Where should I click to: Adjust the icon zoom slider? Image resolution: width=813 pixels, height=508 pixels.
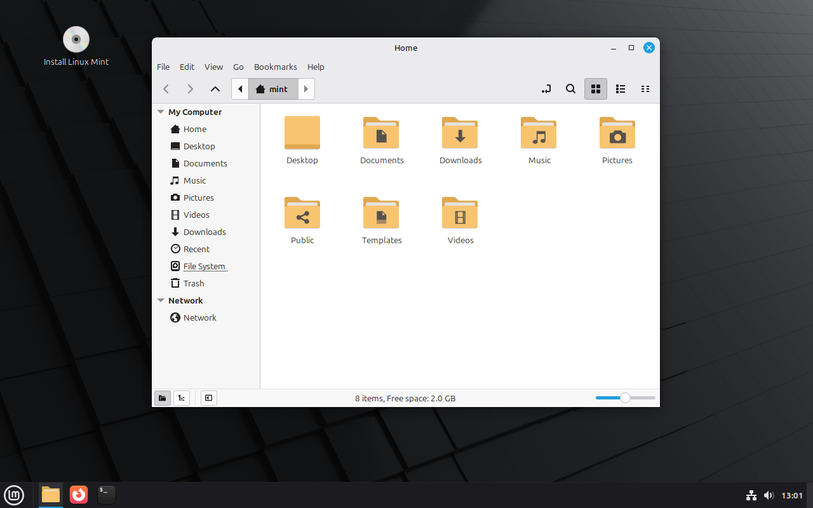coord(625,398)
